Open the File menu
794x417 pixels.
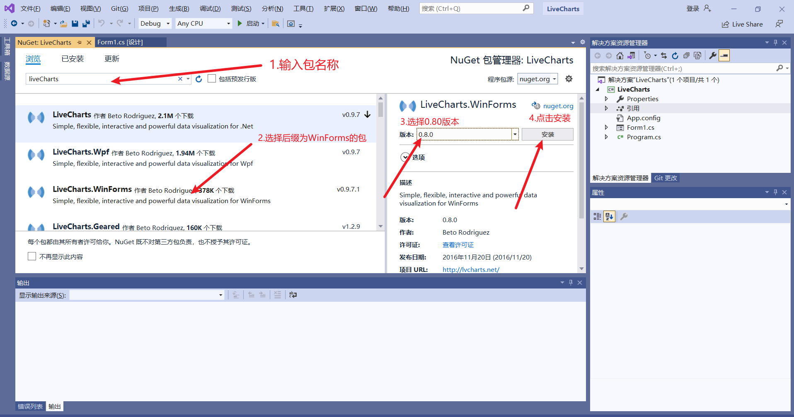(x=31, y=8)
